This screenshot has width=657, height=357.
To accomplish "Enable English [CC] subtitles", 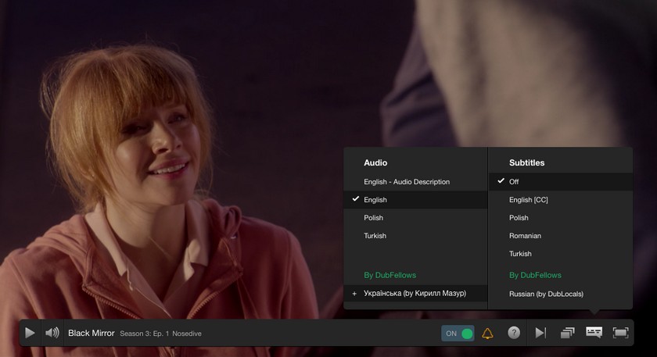I will [x=561, y=200].
